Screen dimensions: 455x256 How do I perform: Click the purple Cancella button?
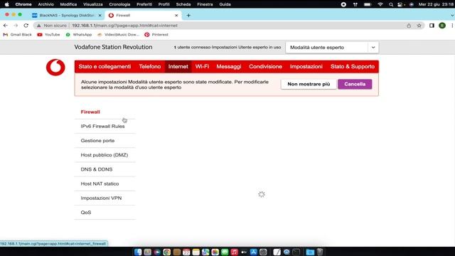pyautogui.click(x=355, y=84)
